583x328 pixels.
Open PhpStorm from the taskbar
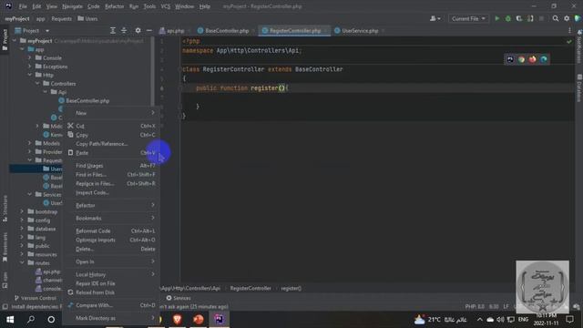(x=219, y=319)
